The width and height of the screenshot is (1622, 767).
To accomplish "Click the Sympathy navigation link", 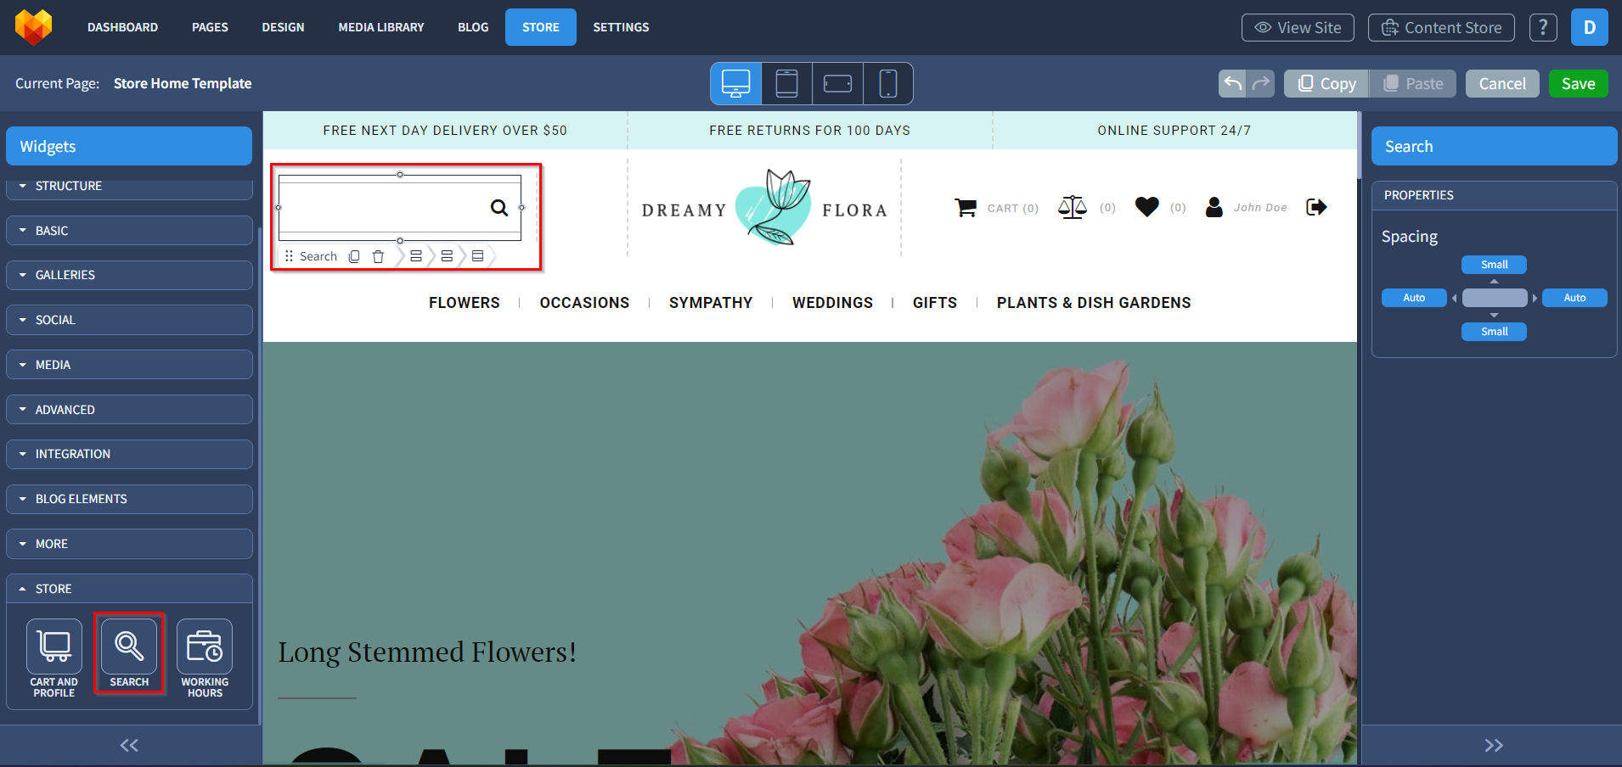I will click(x=711, y=303).
